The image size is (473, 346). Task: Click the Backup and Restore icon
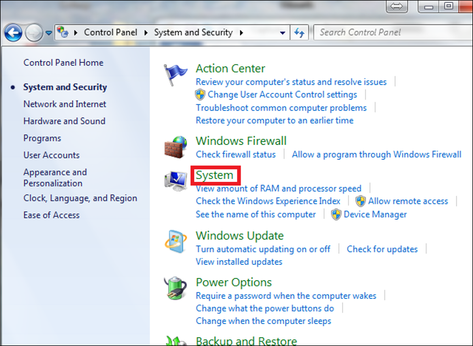[176, 340]
